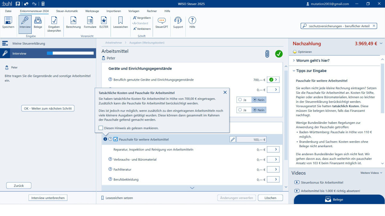Image resolution: width=385 pixels, height=216 pixels.
Task: Click the pencil edit icon beside Pauschale
Action: point(233,140)
